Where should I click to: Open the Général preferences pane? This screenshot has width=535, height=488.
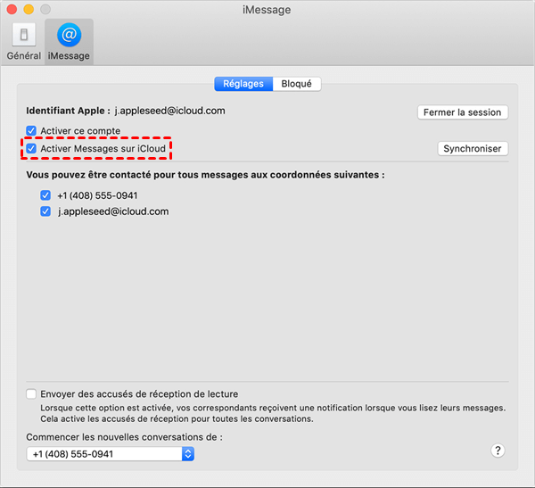point(23,39)
